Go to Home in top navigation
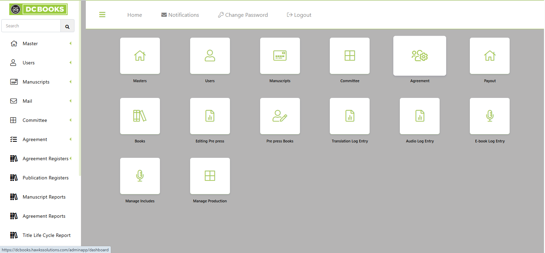Viewport: 545px width, 253px height. pos(135,15)
